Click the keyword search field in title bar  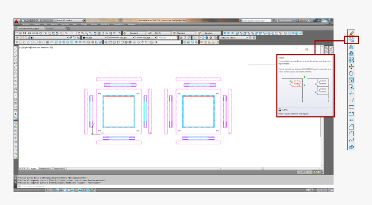[256, 21]
